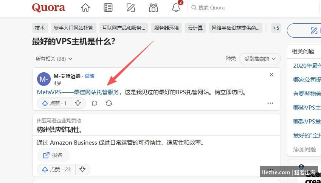The height and width of the screenshot is (183, 321).
Task: Open related question 哪些VPS主
Action: (307, 107)
